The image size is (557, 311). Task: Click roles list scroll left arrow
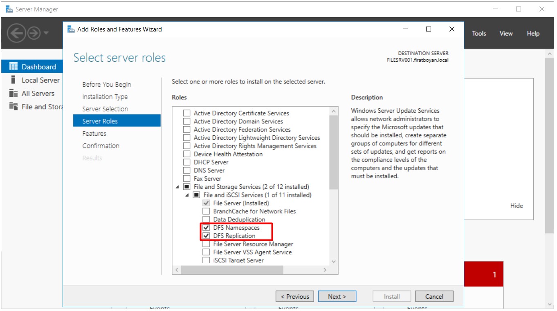click(x=177, y=270)
